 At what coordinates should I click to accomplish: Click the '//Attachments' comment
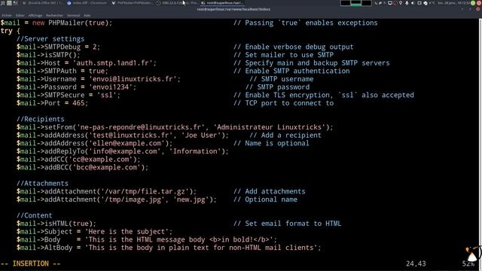(x=42, y=184)
